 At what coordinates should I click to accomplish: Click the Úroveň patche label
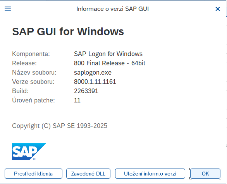click(x=33, y=100)
